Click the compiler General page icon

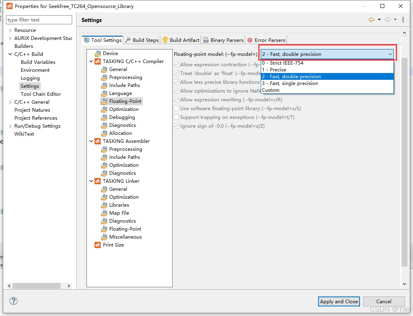[x=104, y=69]
